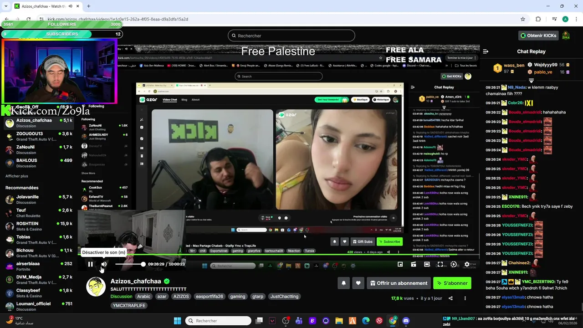Open Azizos_chafchaa channel avatar
This screenshot has width=583, height=328.
96,287
